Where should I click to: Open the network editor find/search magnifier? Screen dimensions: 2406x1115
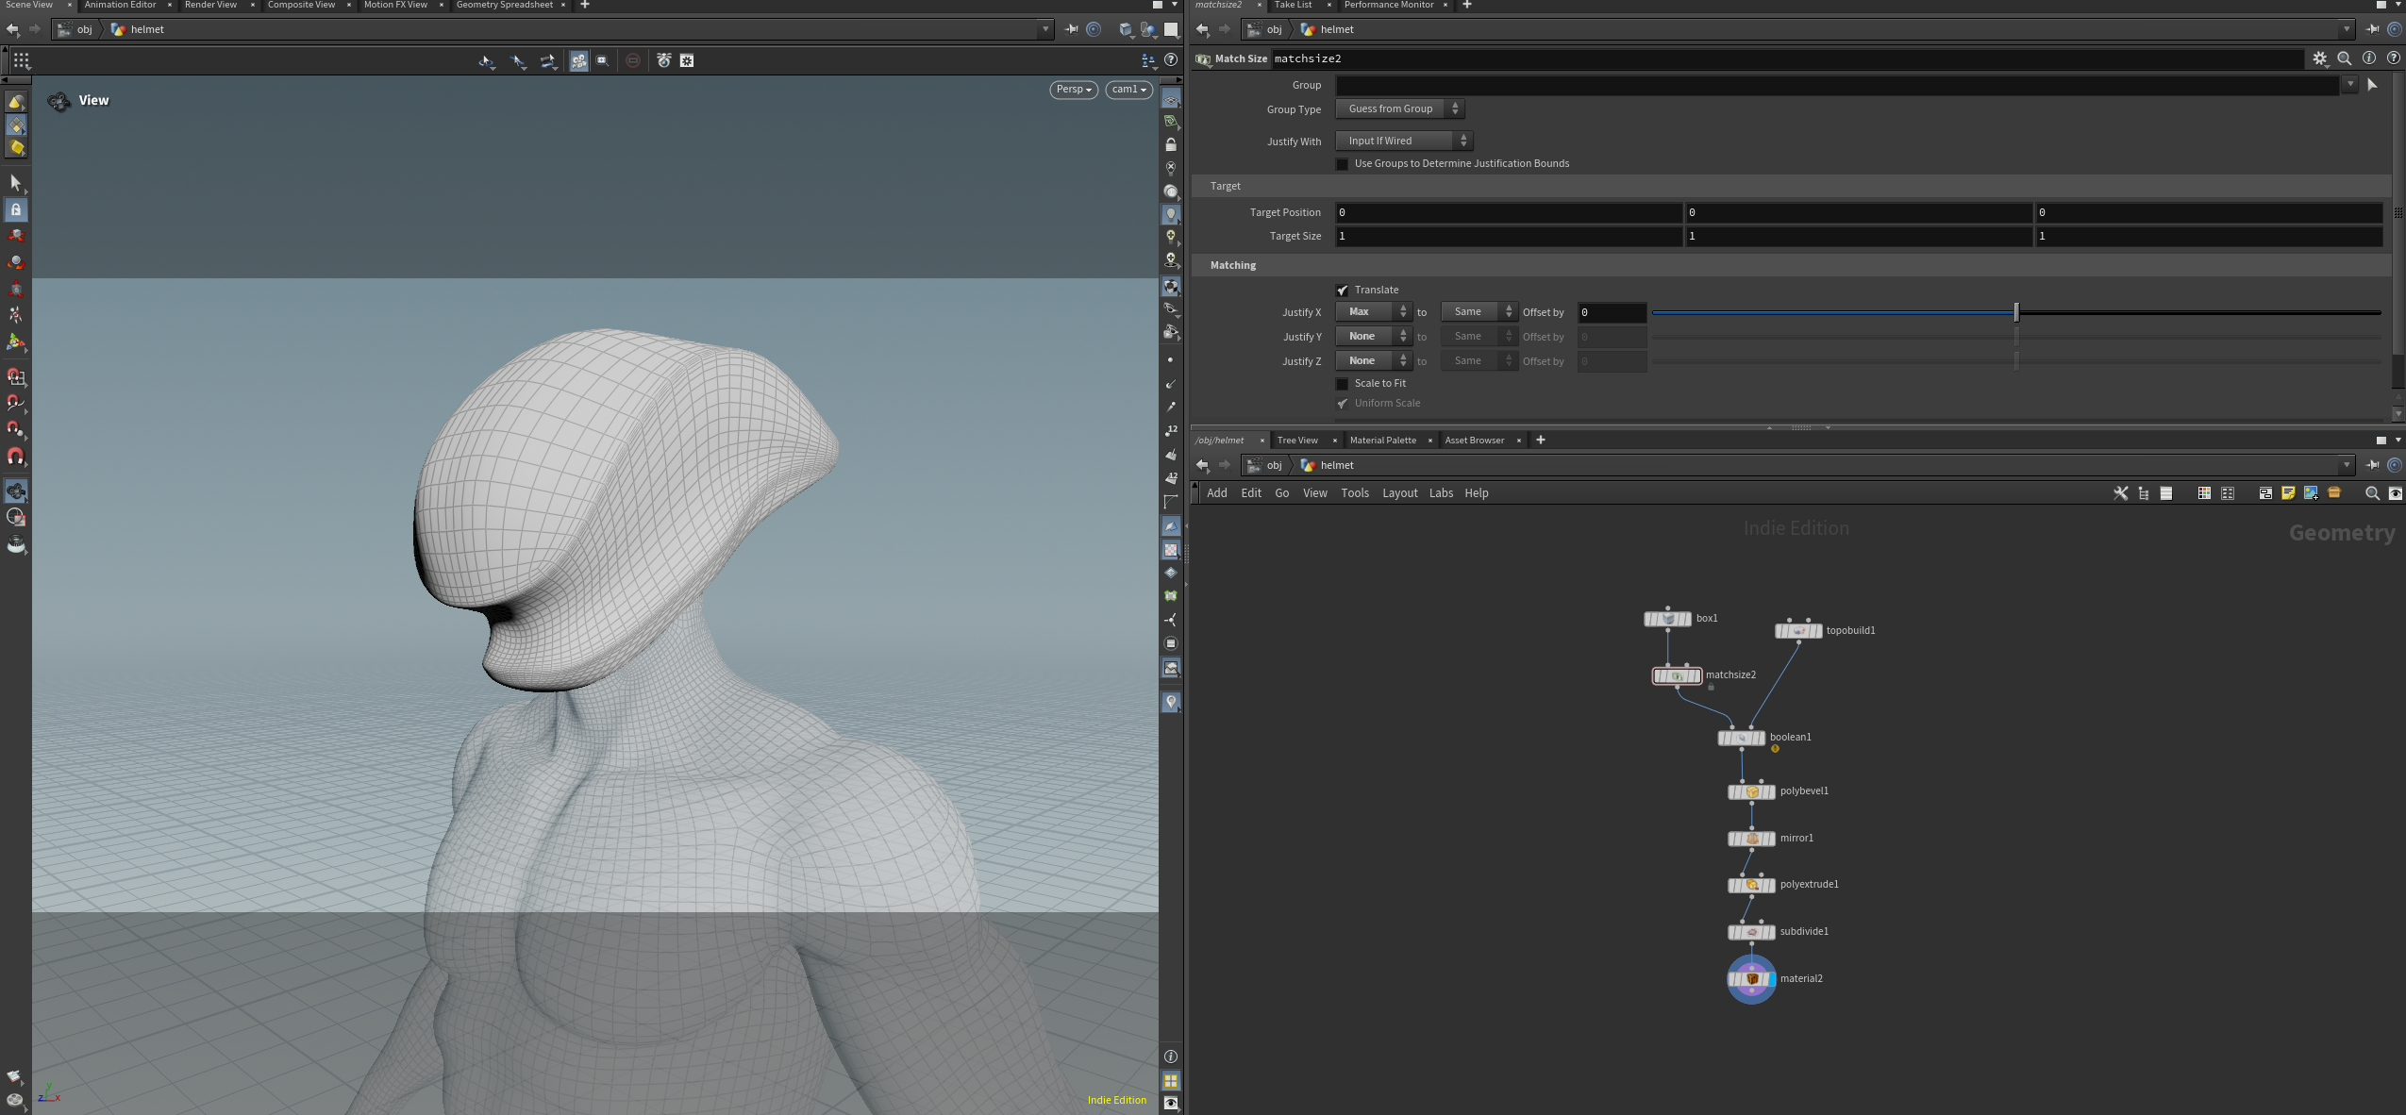[x=2371, y=493]
